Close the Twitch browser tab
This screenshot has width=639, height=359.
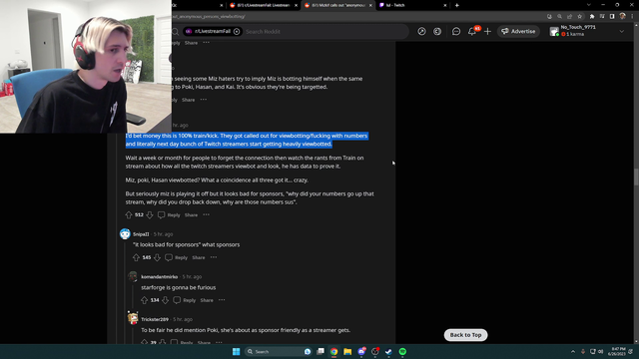click(x=445, y=5)
